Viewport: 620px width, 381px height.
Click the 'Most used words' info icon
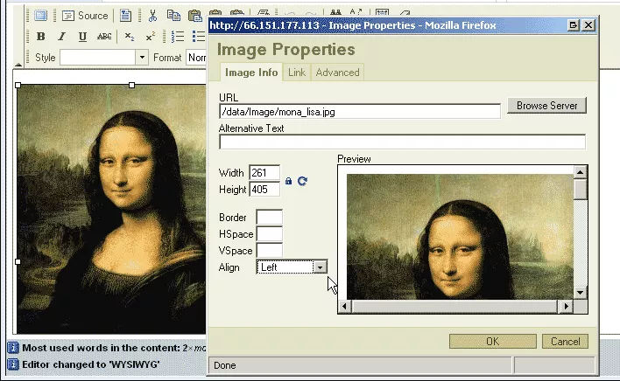(13, 348)
